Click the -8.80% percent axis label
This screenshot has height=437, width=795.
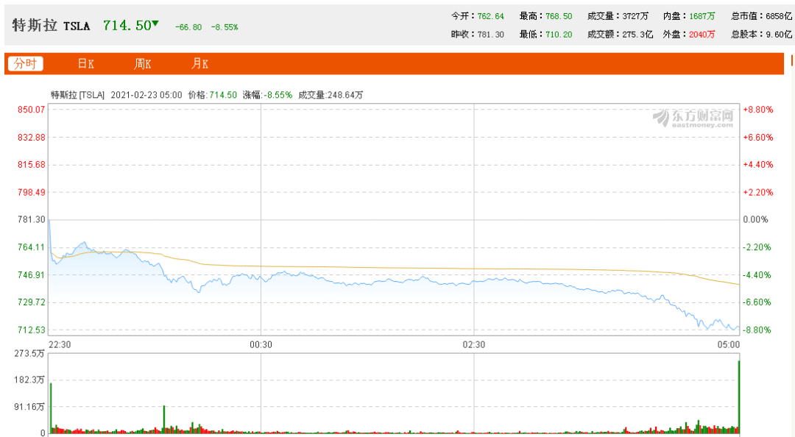click(757, 330)
